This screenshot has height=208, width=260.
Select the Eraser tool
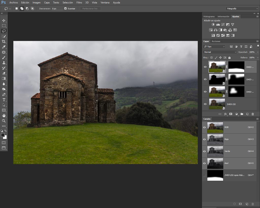click(4, 73)
